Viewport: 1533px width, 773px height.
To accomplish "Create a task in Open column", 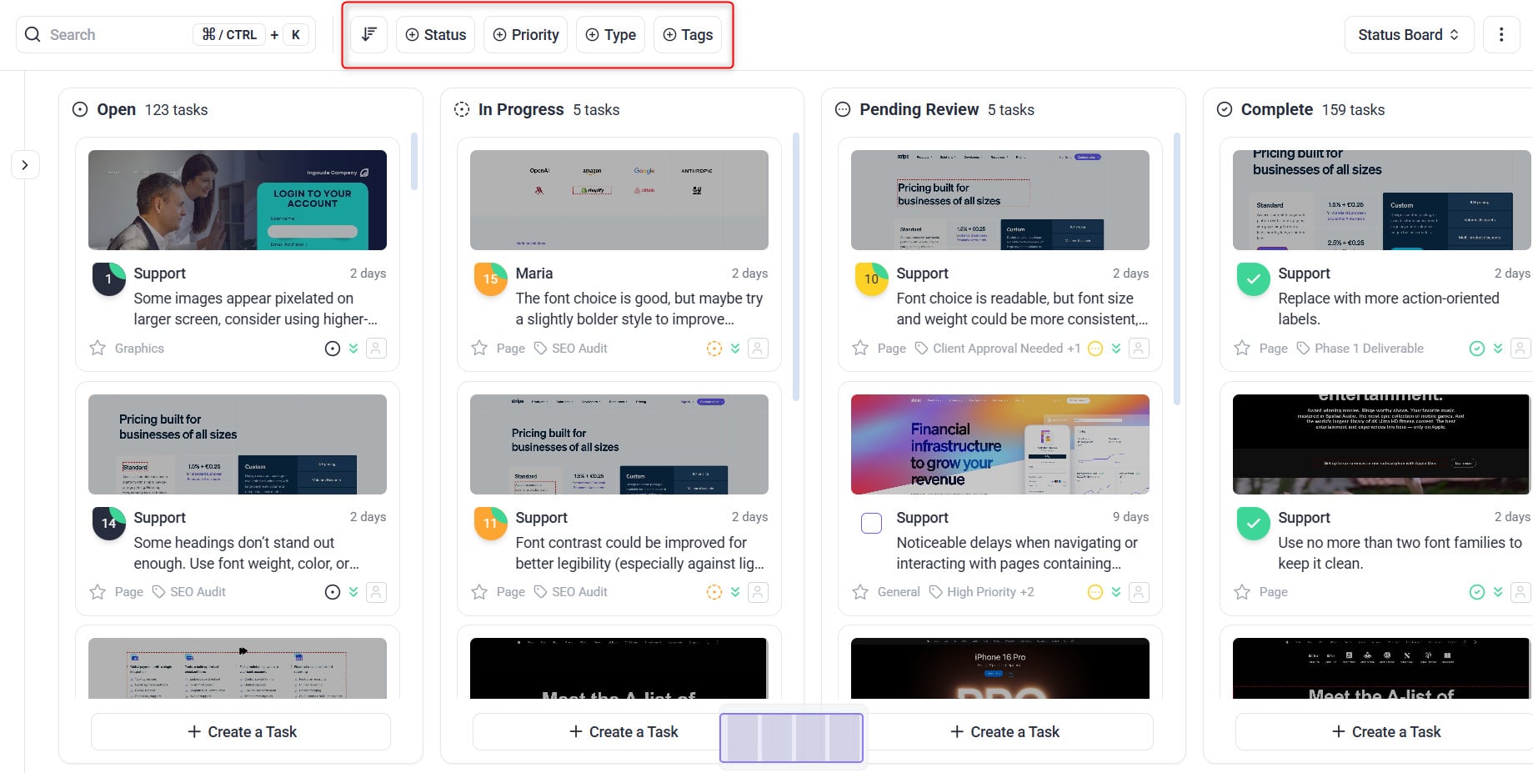I will click(x=241, y=731).
